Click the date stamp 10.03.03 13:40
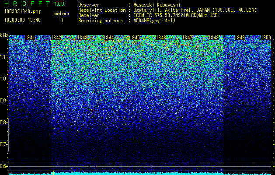The image size is (275, 175). [x=22, y=20]
